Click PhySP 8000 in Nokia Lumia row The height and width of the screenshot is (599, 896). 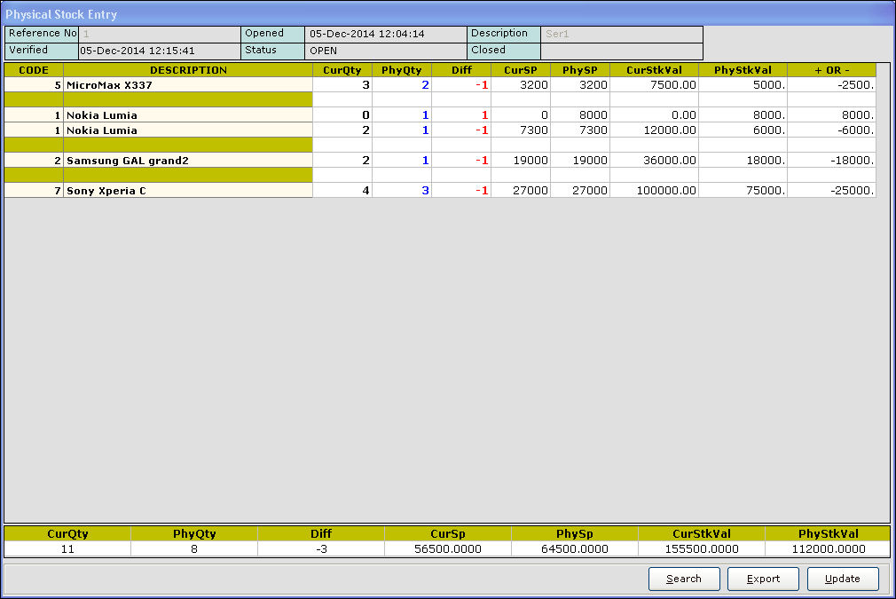580,115
